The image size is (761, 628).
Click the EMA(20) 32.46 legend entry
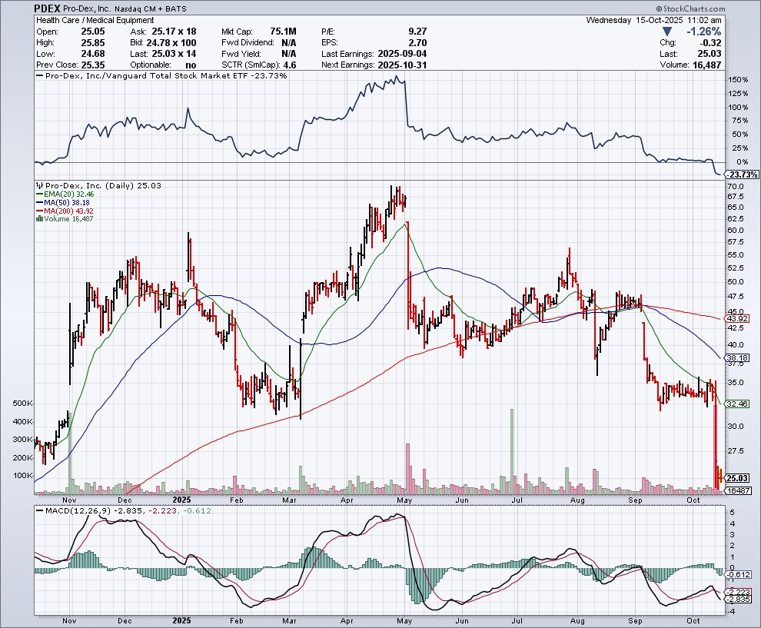click(65, 194)
